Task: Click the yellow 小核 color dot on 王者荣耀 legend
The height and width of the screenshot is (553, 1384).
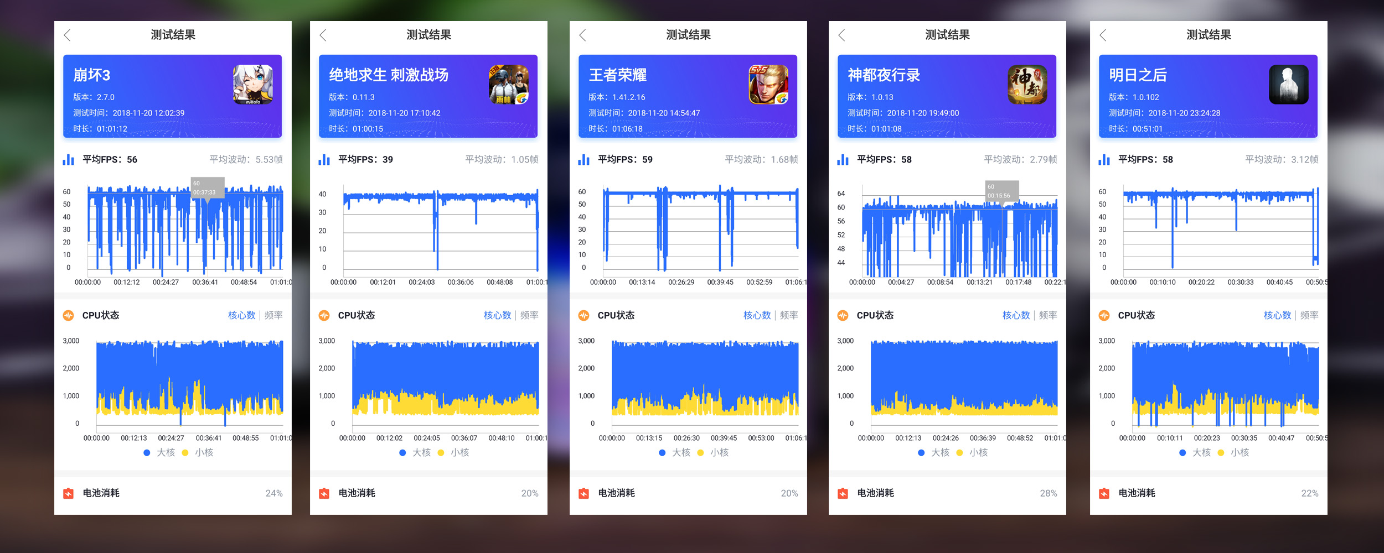Action: pyautogui.click(x=700, y=452)
